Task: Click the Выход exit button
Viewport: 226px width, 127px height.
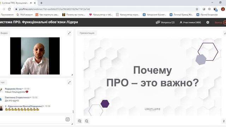Action: 220,23
